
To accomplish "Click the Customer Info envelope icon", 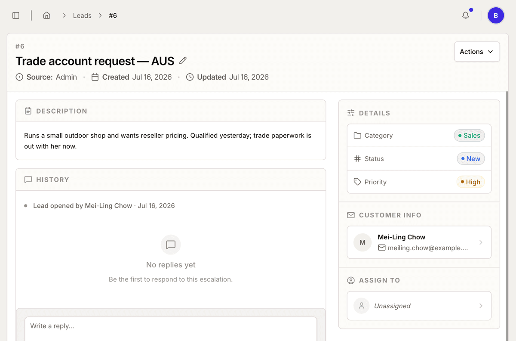I will [351, 215].
